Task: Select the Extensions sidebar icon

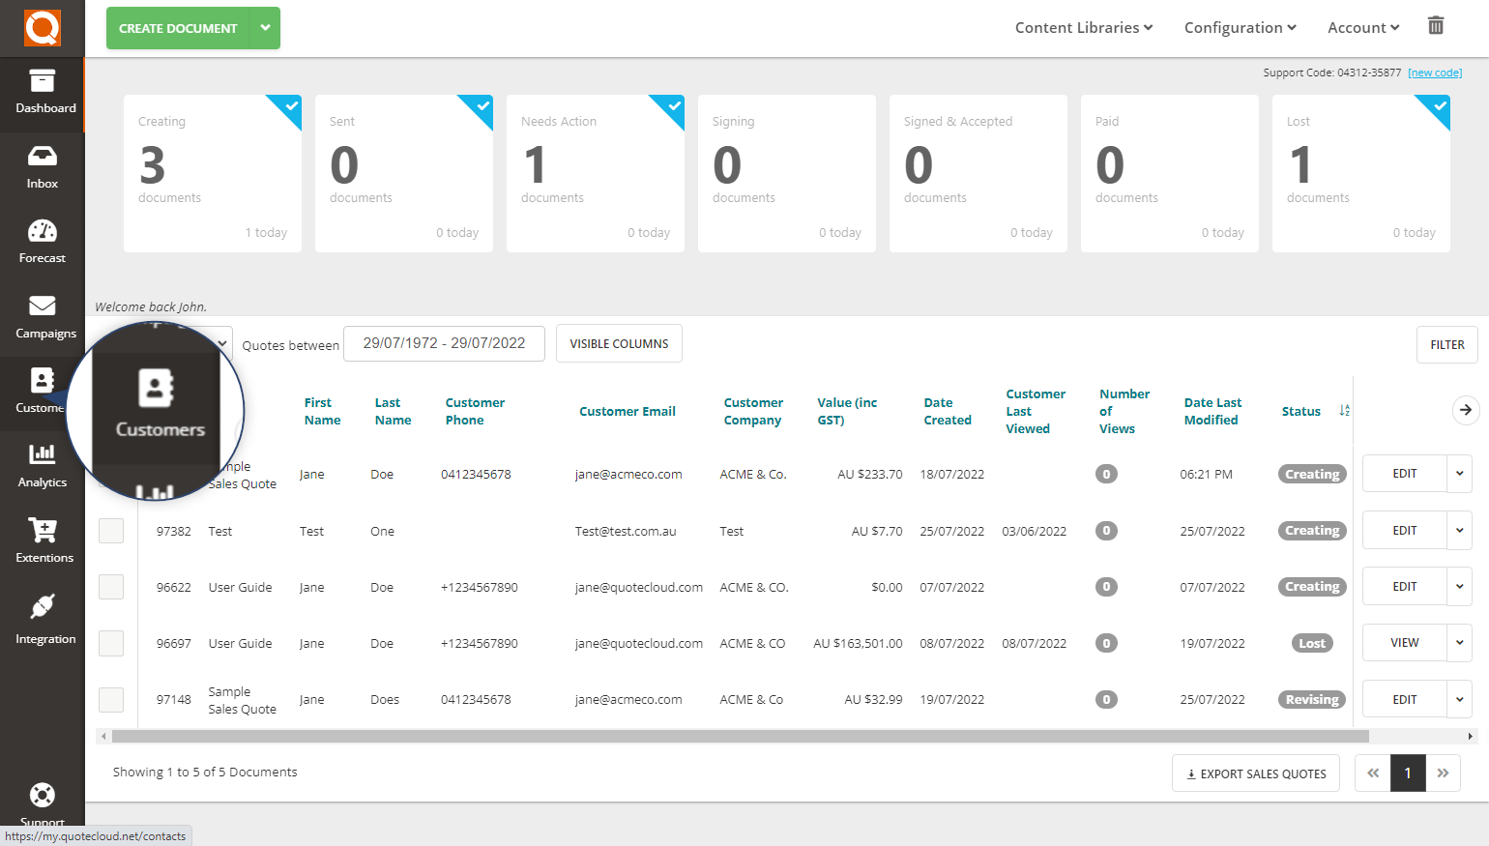Action: [x=42, y=541]
